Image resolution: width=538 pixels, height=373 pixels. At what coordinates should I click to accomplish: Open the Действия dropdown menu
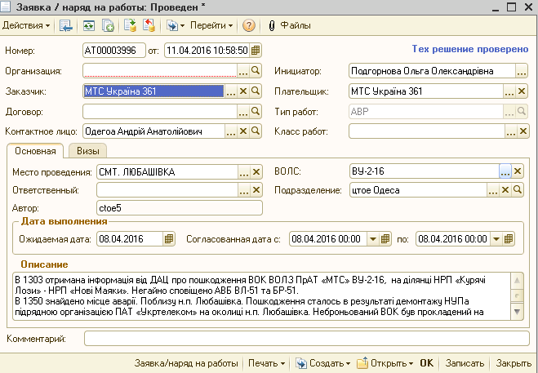tap(27, 26)
